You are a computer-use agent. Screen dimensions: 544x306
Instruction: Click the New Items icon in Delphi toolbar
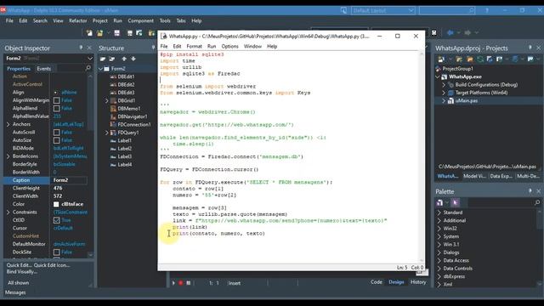[x=89, y=33]
